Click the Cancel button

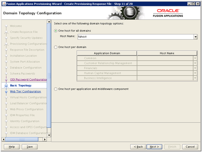click(x=190, y=147)
